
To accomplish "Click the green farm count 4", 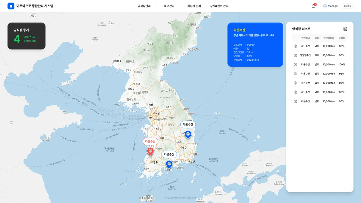I will [x=17, y=39].
